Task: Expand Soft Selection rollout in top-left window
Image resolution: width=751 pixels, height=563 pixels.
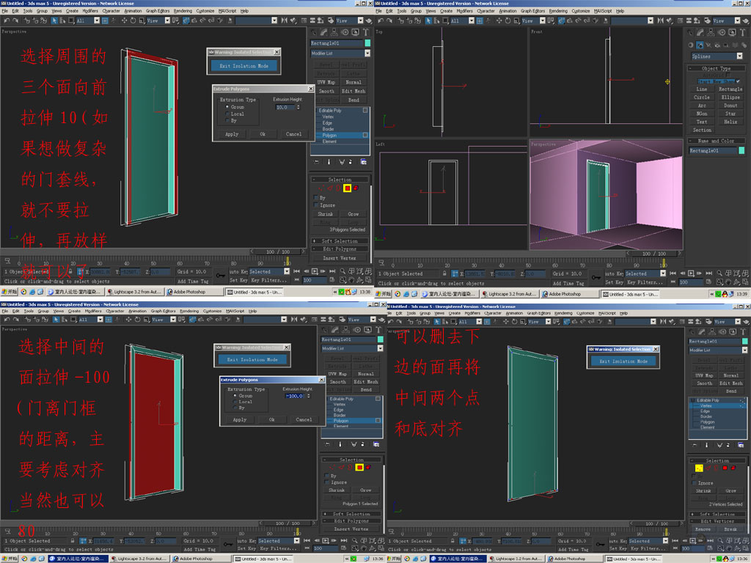Action: tap(340, 240)
